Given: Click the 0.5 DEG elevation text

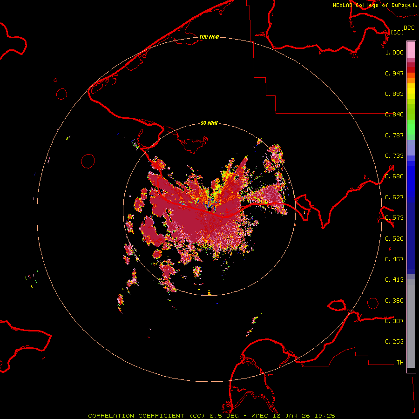Looking at the screenshot, I should pyautogui.click(x=224, y=416).
